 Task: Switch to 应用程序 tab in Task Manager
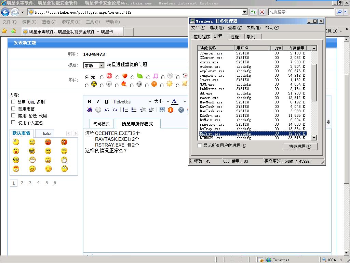[x=202, y=37]
